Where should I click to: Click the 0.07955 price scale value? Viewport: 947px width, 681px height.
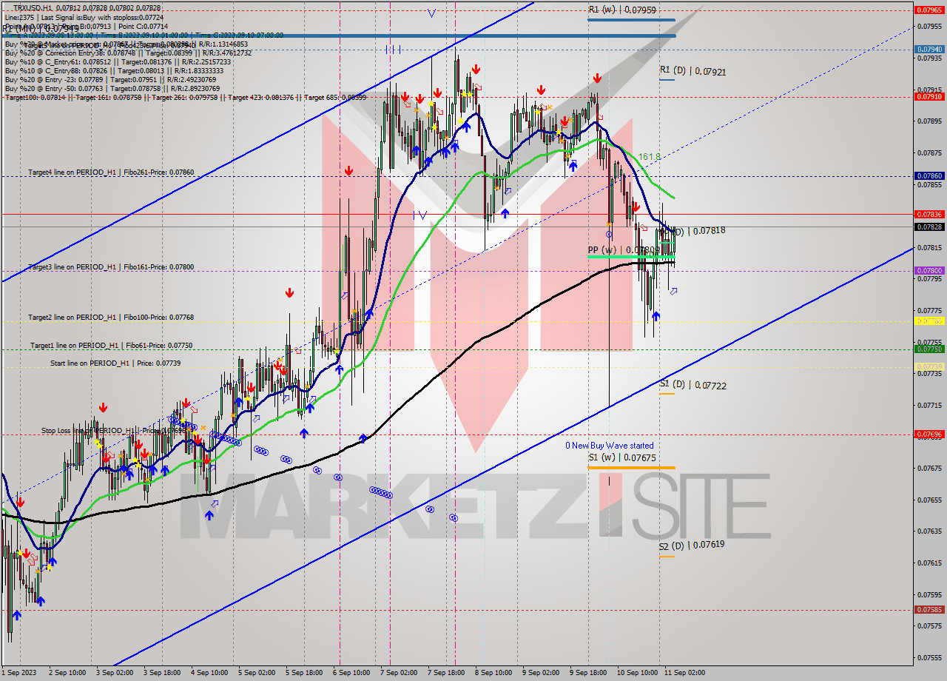point(929,26)
